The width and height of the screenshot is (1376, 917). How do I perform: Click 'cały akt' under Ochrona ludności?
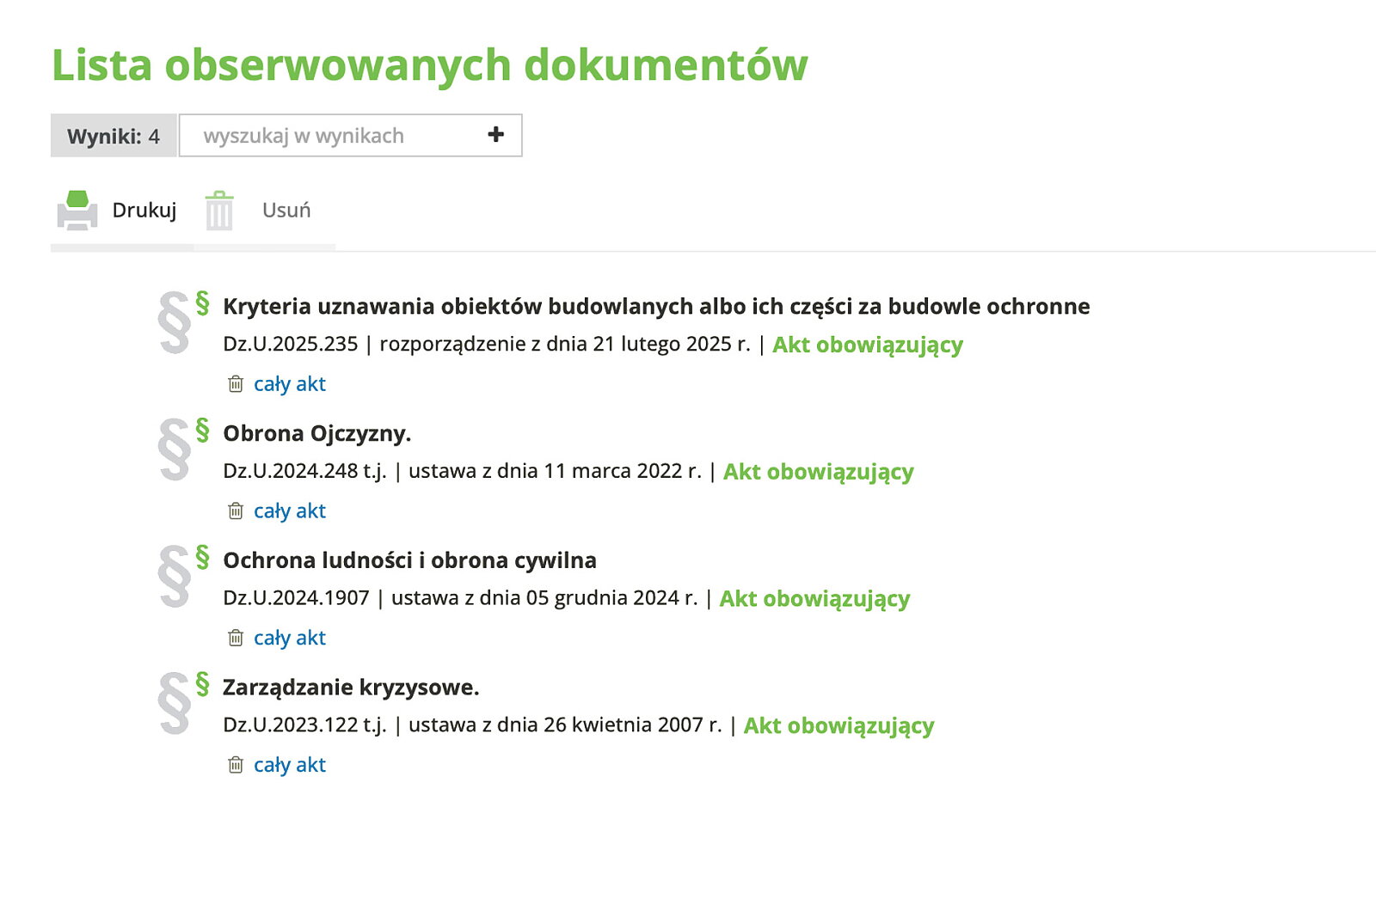pos(290,638)
